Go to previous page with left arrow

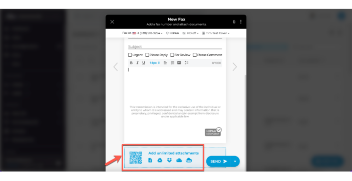pos(115,67)
